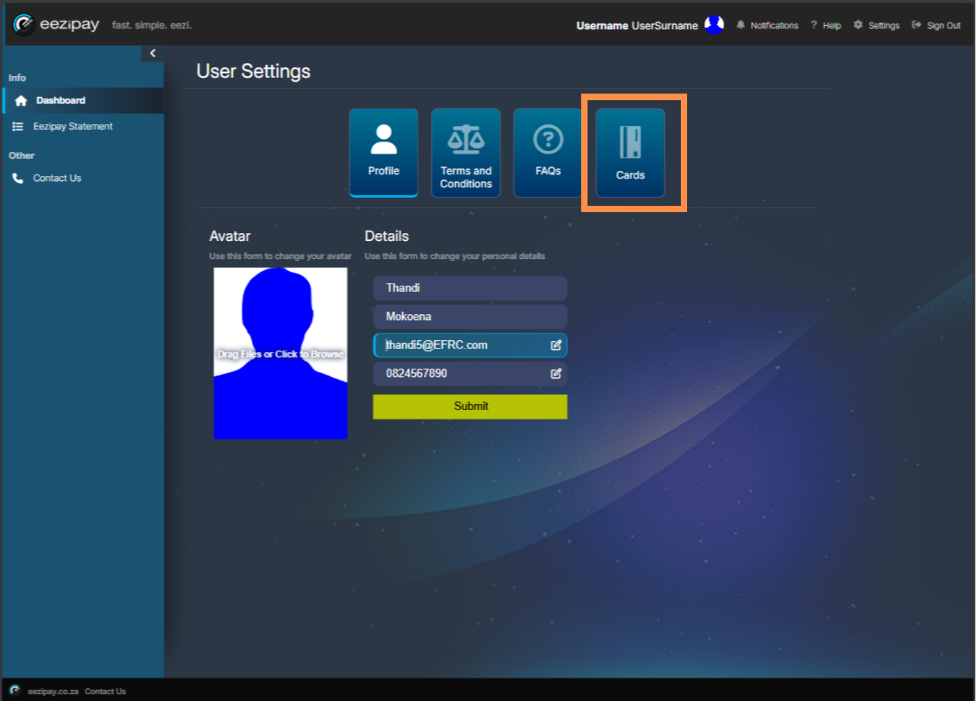The image size is (976, 701).
Task: Sign Out from the top bar
Action: pos(936,25)
